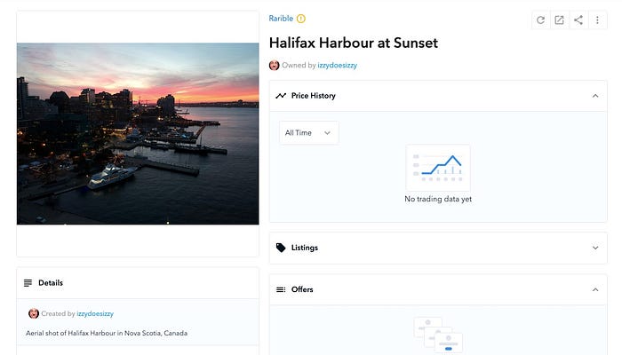Viewport: 622px width, 355px height.
Task: Click the Offers list icon
Action: 281,289
